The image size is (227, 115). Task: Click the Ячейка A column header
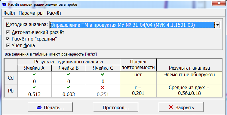pos(34,68)
